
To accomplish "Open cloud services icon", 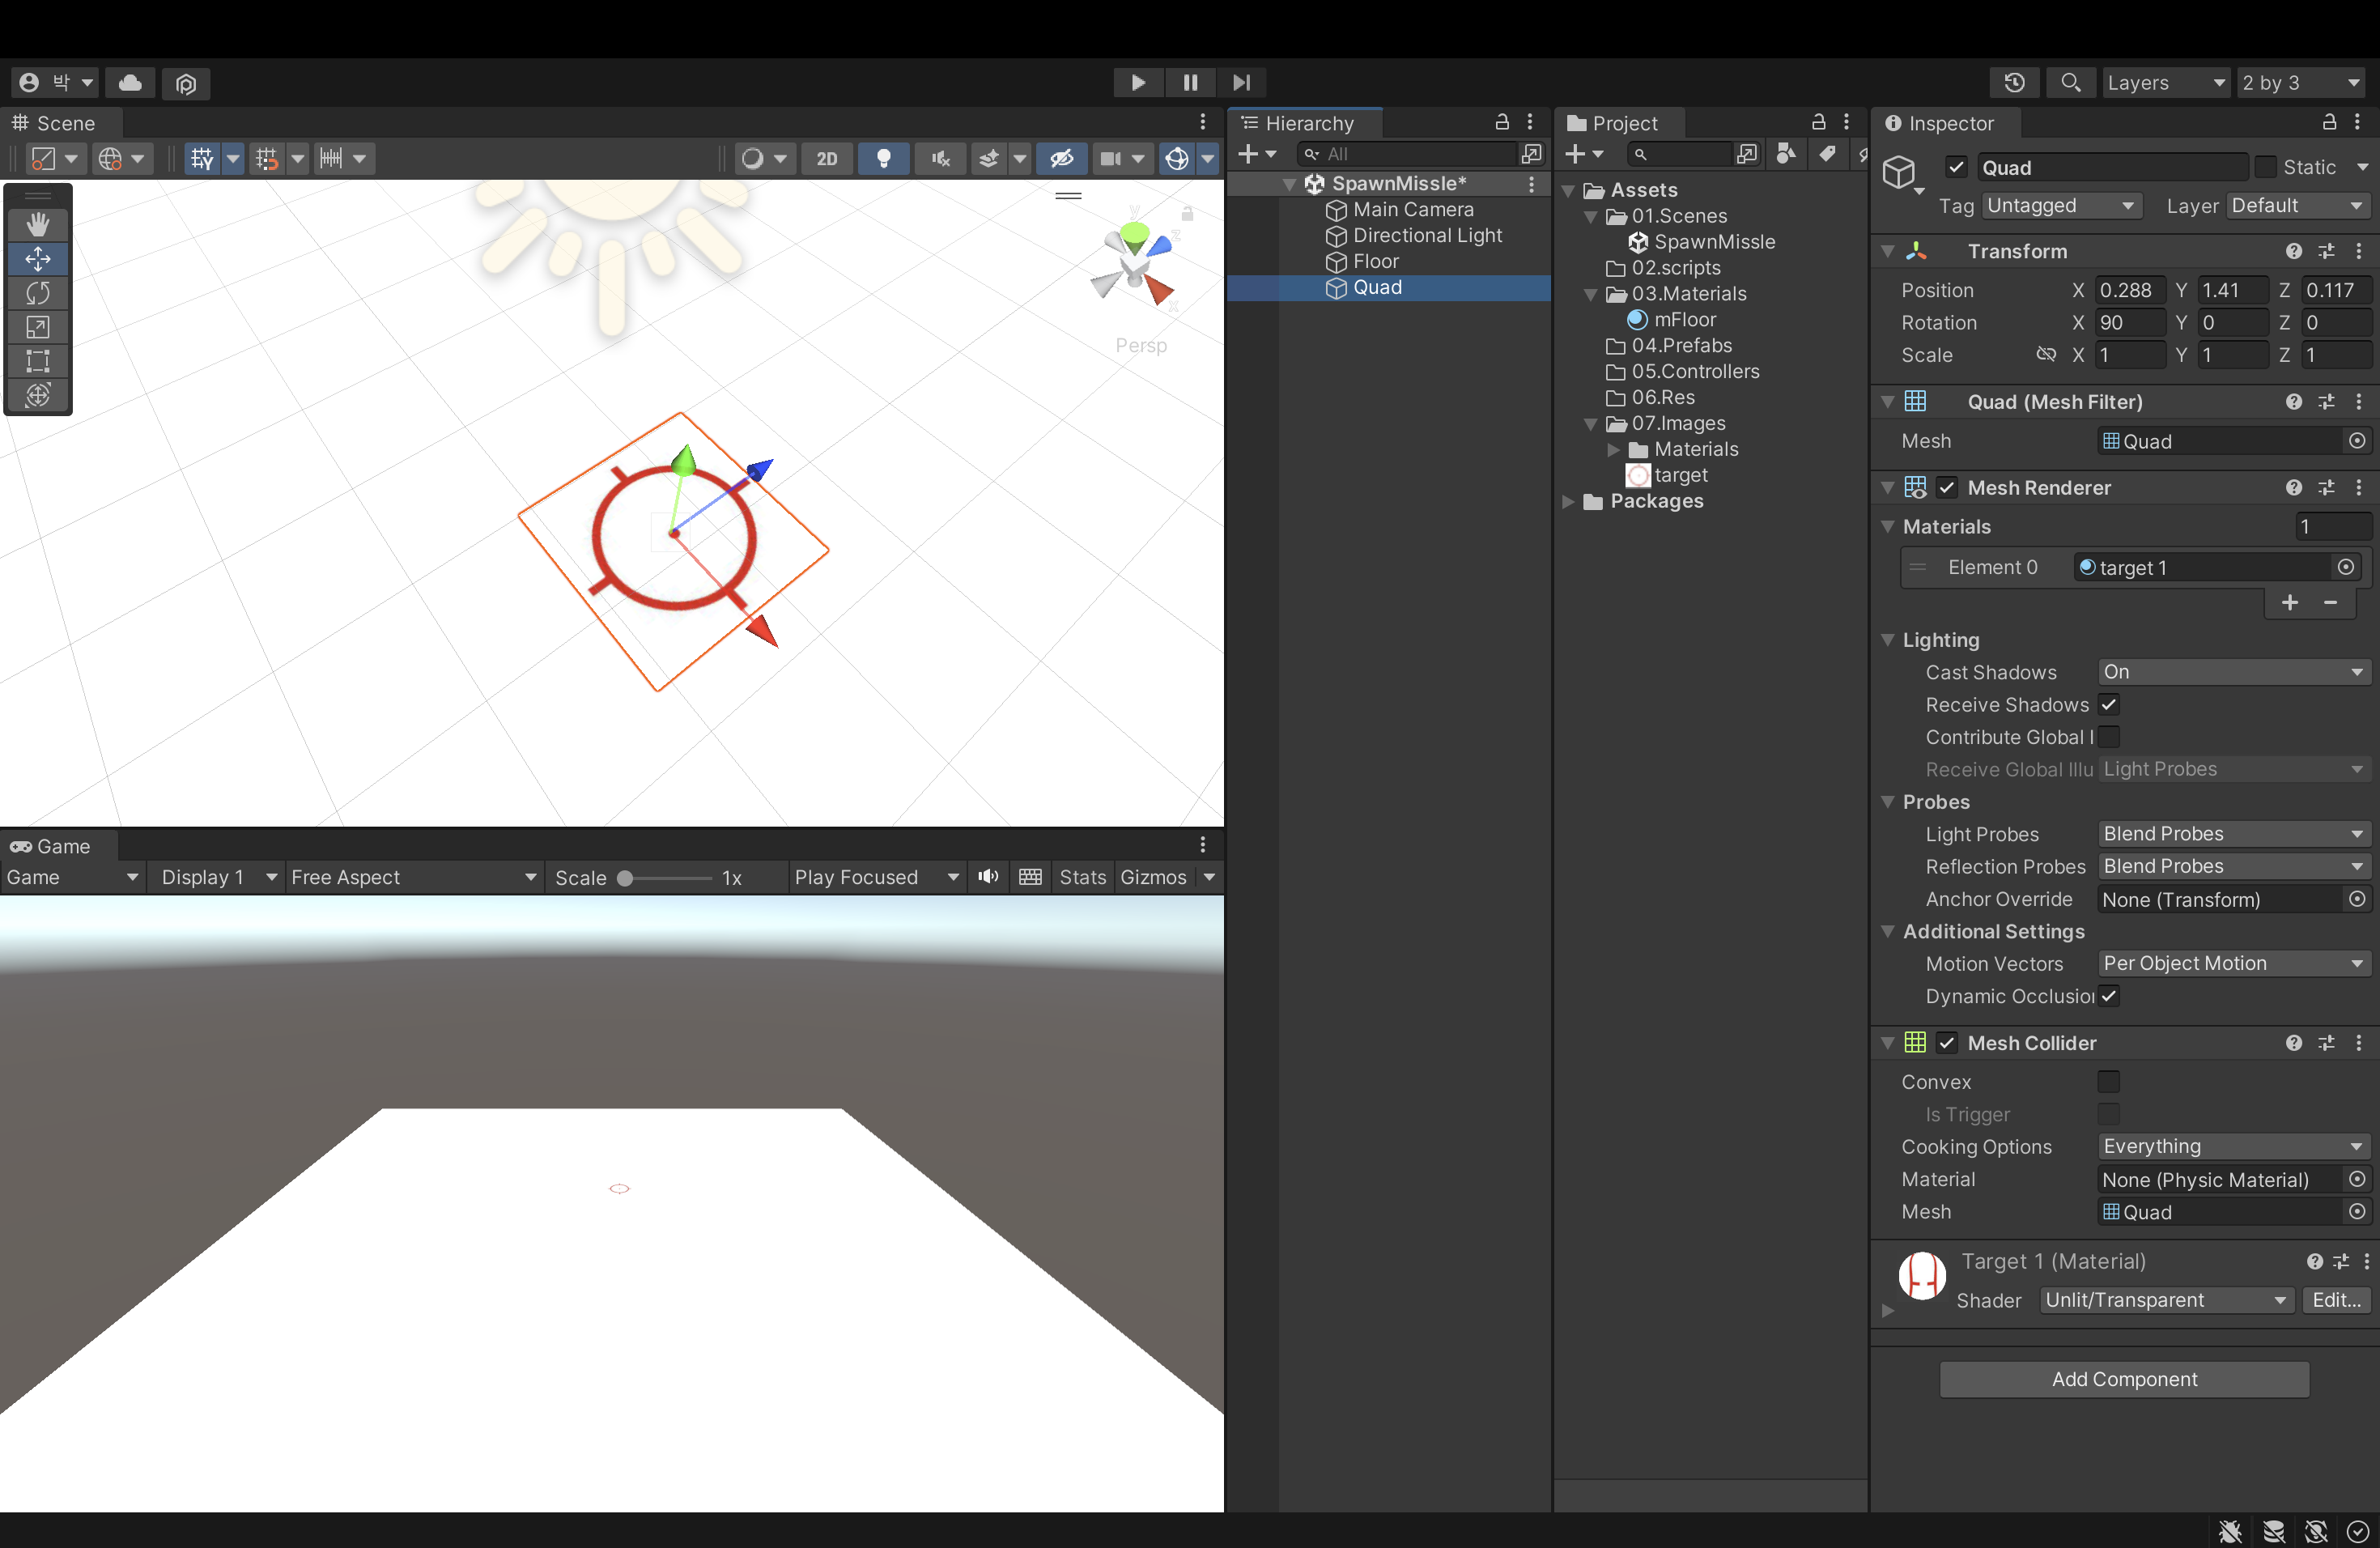I will click(x=130, y=82).
